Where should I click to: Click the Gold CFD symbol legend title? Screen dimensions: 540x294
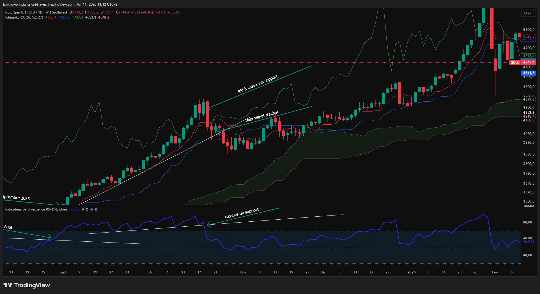tap(36, 12)
